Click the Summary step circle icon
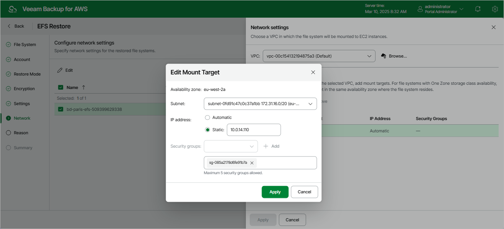The height and width of the screenshot is (229, 504). 8,148
